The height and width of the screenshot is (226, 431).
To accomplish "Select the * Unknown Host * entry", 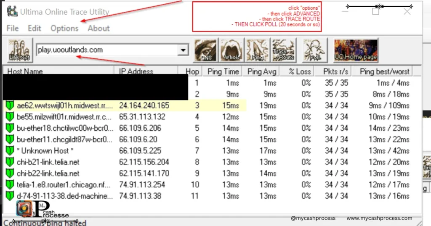I will pos(45,150).
